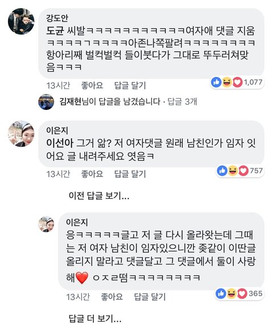View thumbs-up reaction on 365 reply

click(221, 294)
